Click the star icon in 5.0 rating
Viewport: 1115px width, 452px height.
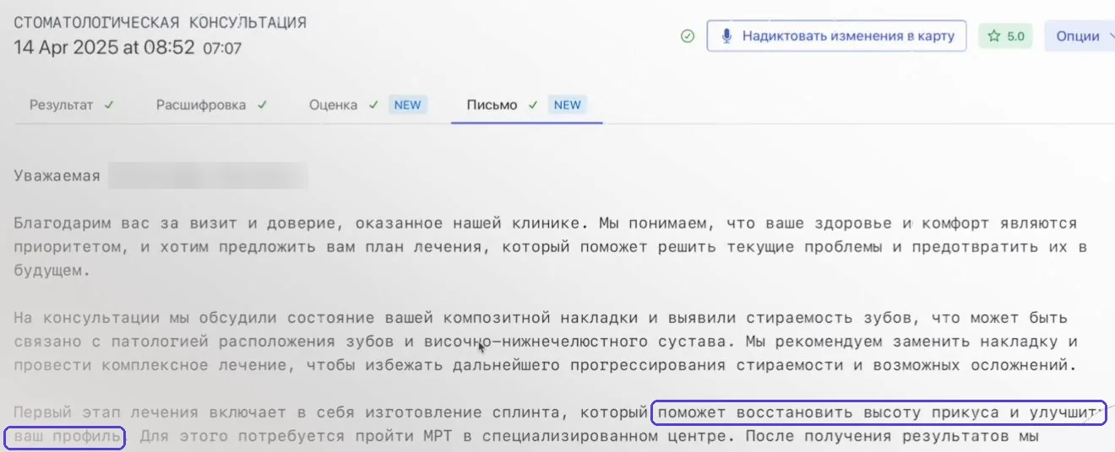tap(994, 36)
